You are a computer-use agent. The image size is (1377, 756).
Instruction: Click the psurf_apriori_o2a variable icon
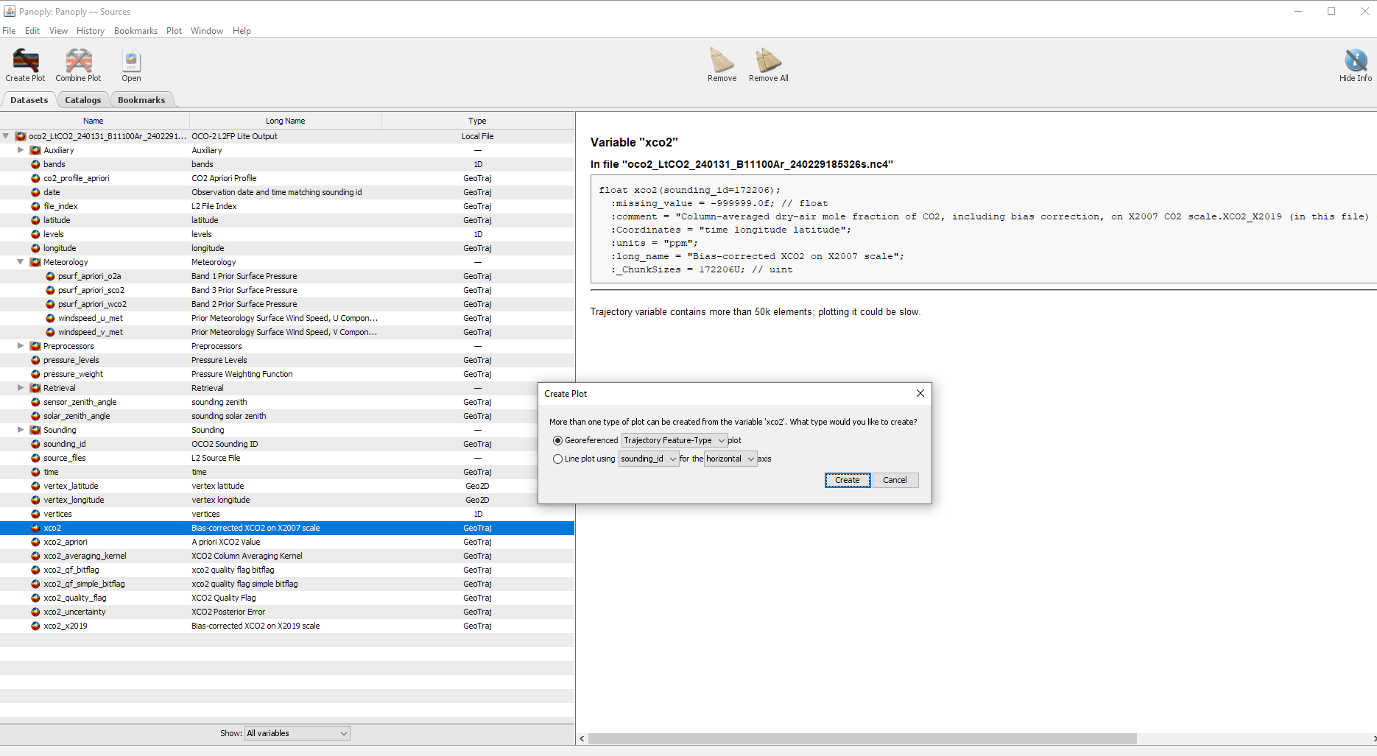tap(50, 276)
